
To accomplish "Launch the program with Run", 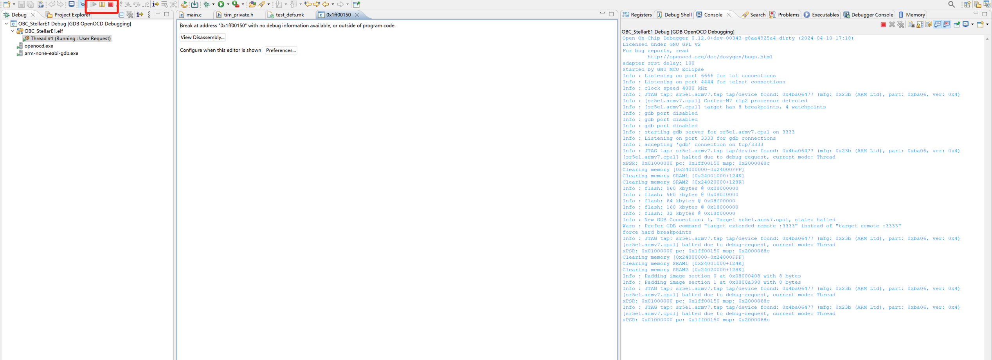I will tap(221, 4).
